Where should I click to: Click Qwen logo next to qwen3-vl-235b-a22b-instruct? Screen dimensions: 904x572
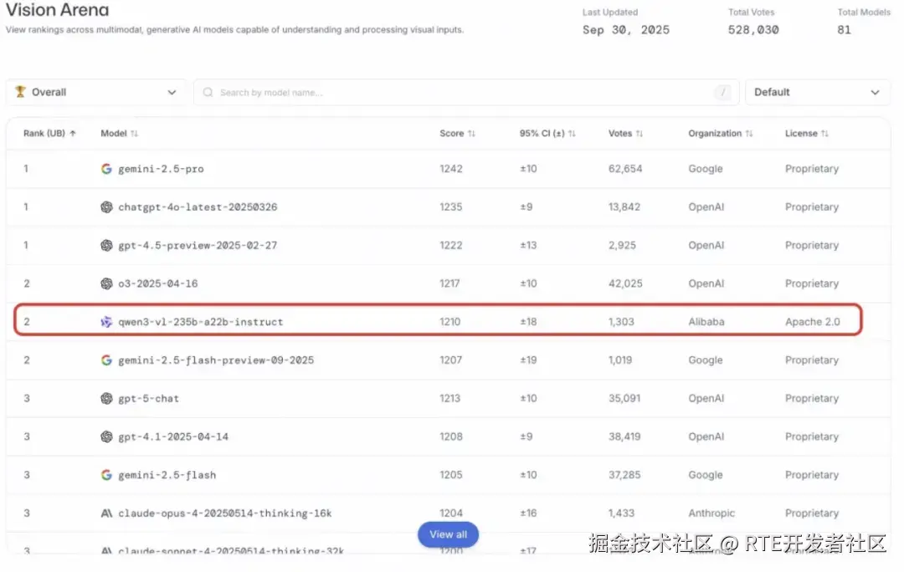tap(106, 322)
